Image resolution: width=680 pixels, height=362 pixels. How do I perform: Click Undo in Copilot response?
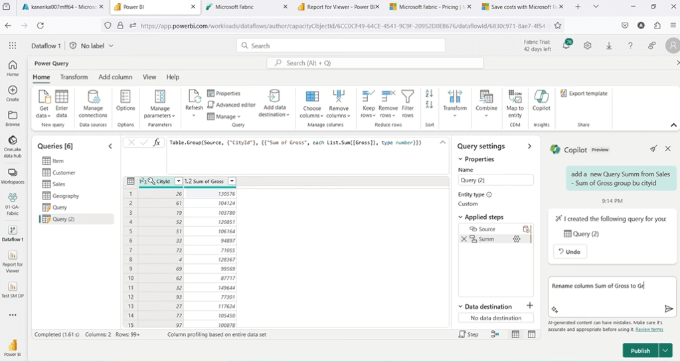click(570, 251)
